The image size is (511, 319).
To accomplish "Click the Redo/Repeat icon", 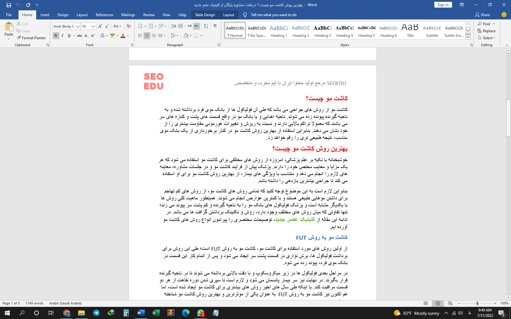I will tap(28, 5).
